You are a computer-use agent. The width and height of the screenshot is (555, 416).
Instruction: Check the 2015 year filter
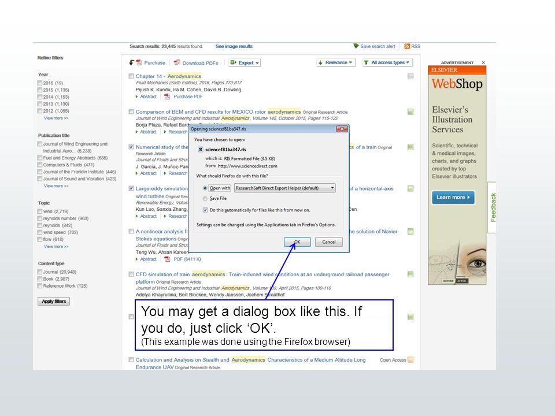coord(40,90)
